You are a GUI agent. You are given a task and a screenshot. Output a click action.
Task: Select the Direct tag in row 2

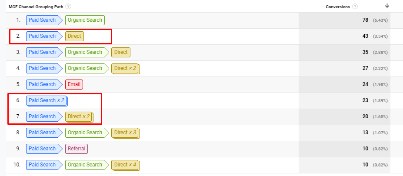(74, 36)
